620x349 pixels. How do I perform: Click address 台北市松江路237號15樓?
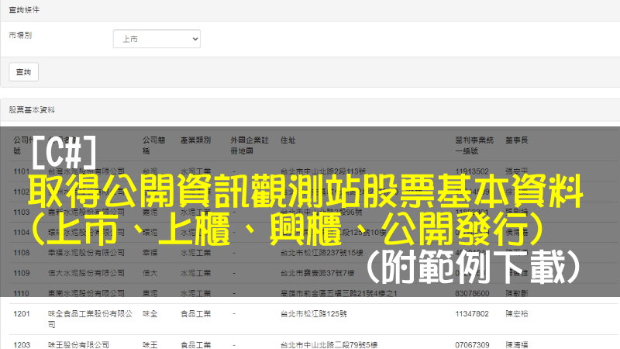pos(322,253)
